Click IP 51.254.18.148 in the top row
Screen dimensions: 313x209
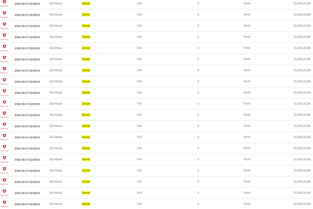coord(302,4)
